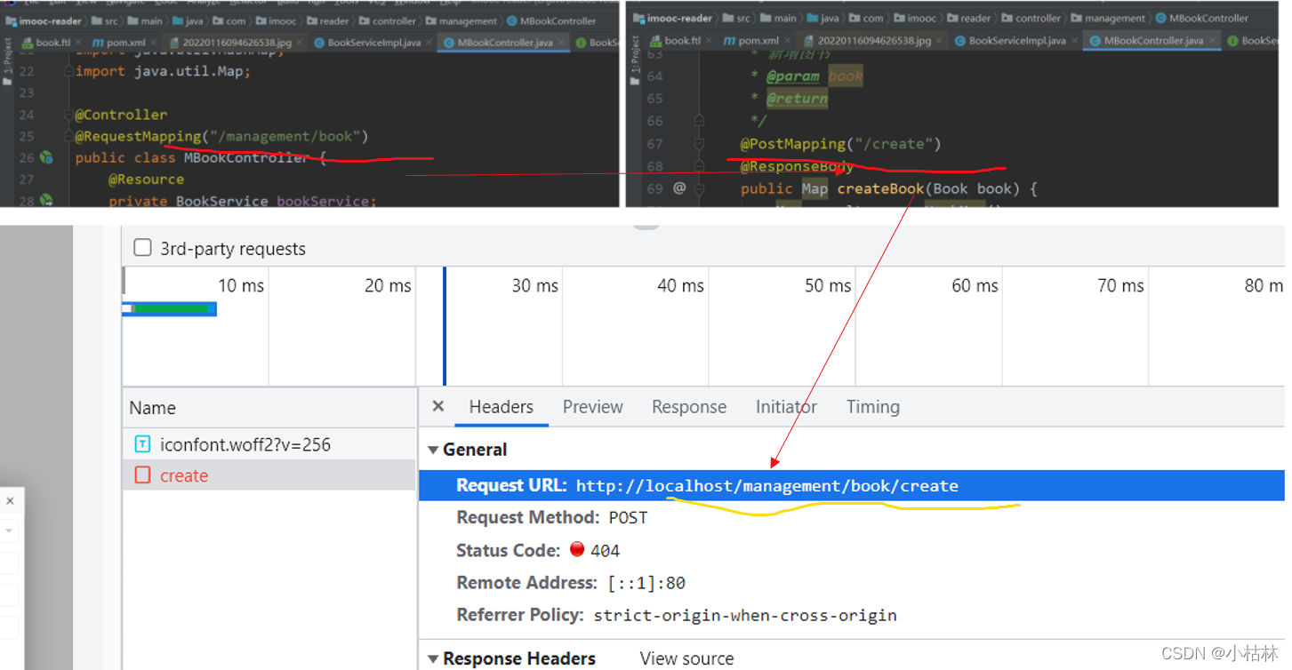
Task: Click the blue timeline marker near 30 ms
Action: [445, 326]
